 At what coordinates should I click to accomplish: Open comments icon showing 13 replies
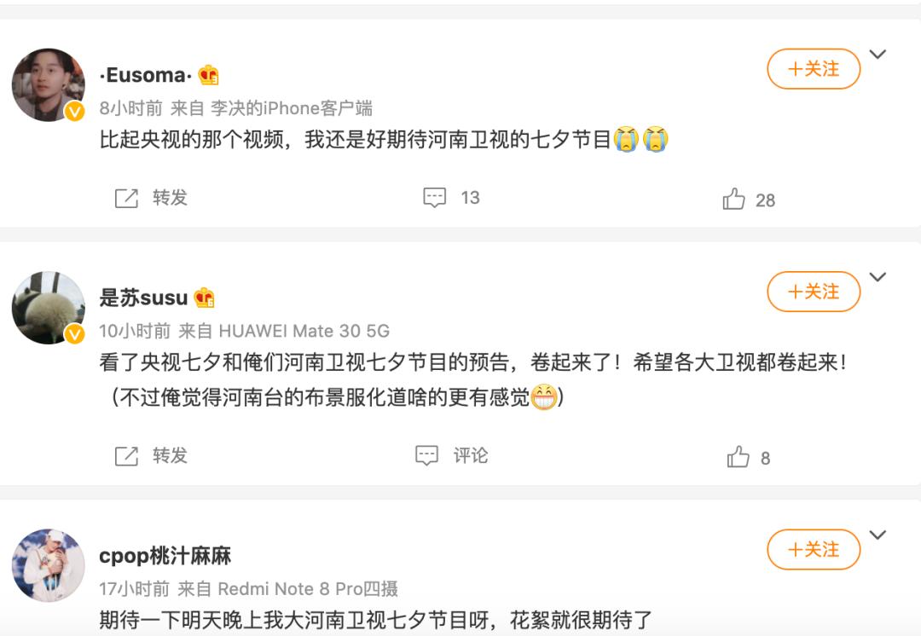[435, 199]
